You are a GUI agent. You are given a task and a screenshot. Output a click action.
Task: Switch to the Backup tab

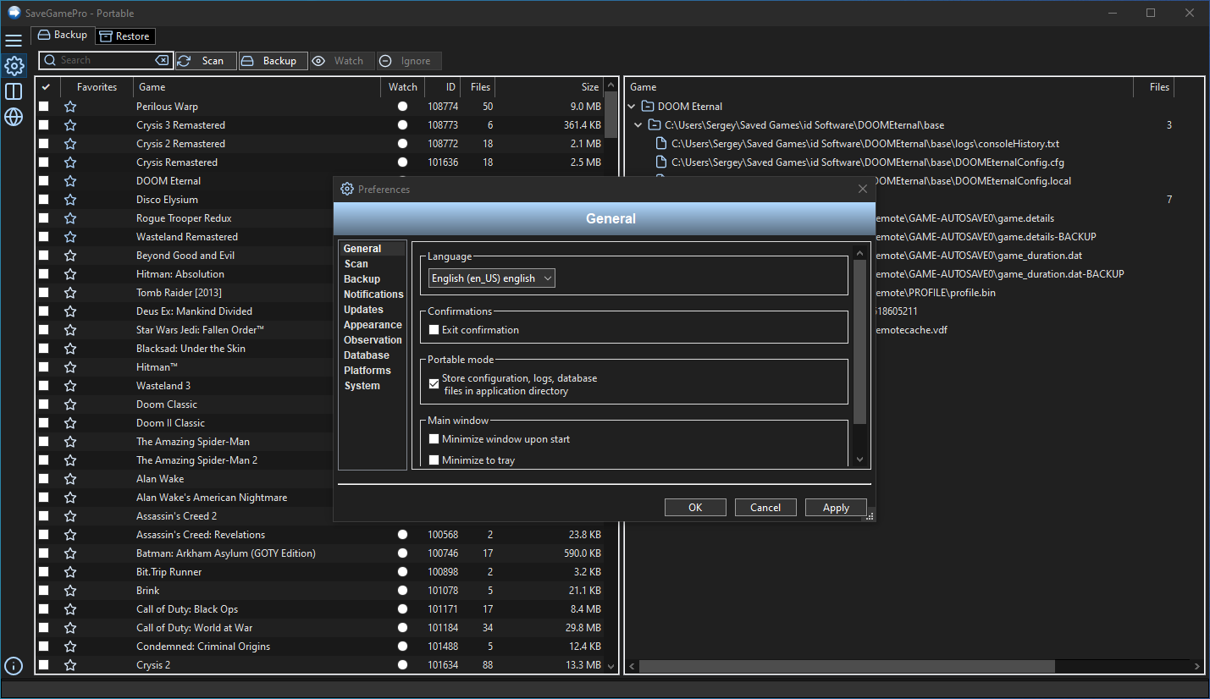(x=62, y=35)
